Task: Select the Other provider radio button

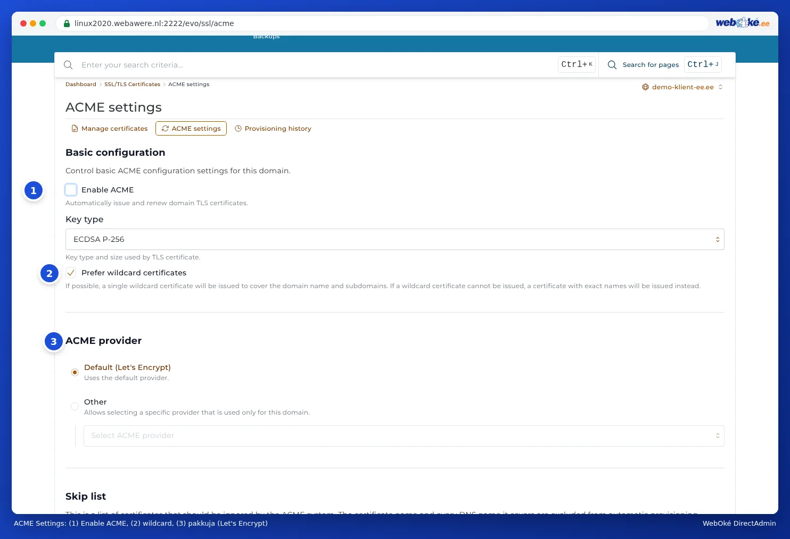Action: (x=75, y=407)
